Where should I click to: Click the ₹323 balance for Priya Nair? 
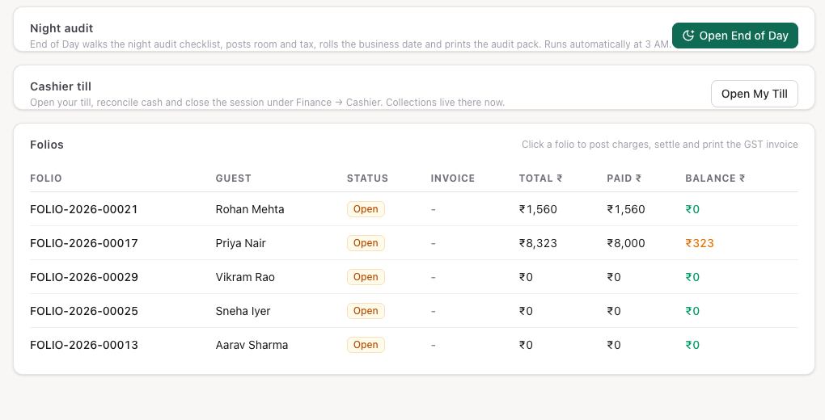coord(700,243)
